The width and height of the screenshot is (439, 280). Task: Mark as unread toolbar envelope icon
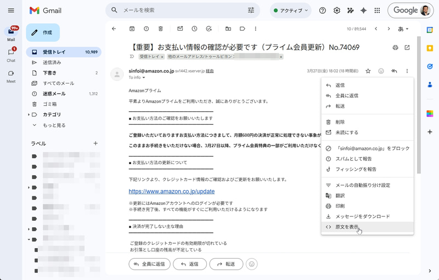pyautogui.click(x=180, y=29)
